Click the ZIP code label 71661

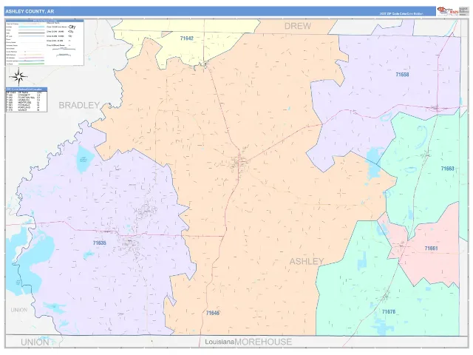pos(431,248)
